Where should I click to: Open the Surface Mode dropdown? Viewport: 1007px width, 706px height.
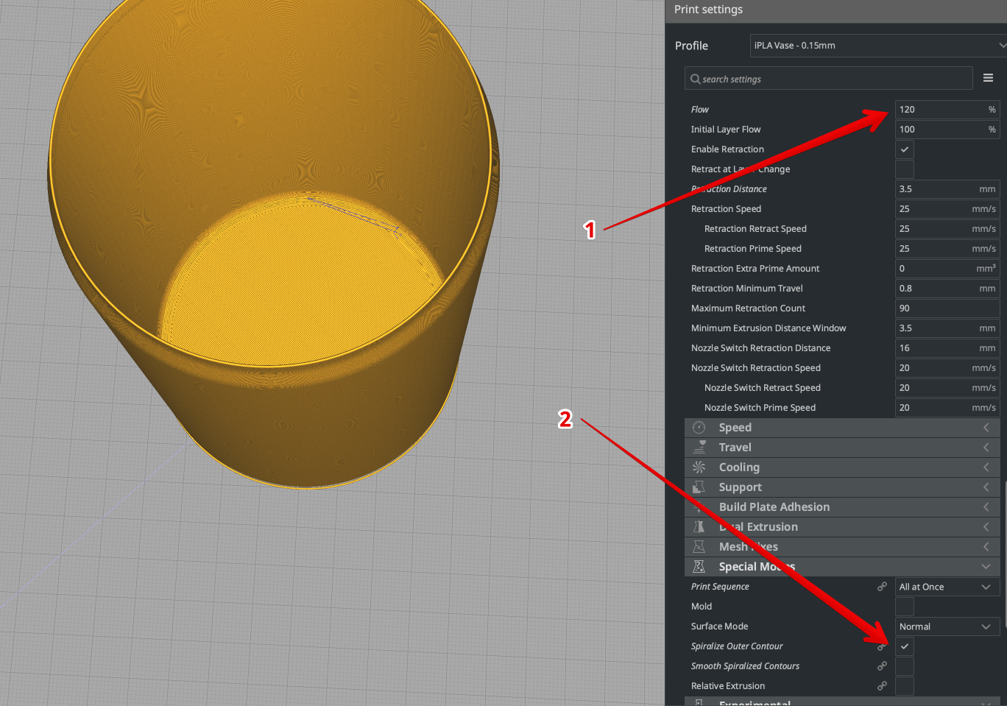point(947,626)
